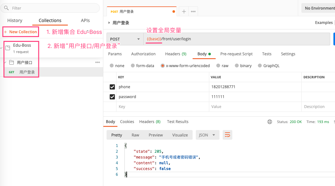Image resolution: width=335 pixels, height=186 pixels.
Task: Click the empty Description input cell
Action: click(x=318, y=107)
